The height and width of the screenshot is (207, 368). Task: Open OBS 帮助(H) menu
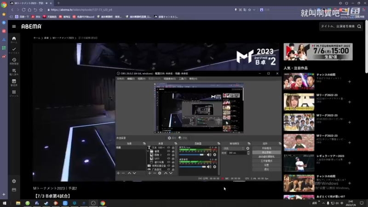tap(193, 79)
